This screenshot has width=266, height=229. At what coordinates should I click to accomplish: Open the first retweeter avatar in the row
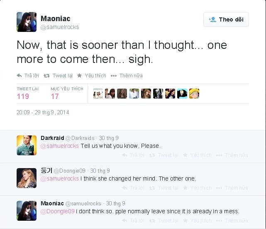(98, 94)
